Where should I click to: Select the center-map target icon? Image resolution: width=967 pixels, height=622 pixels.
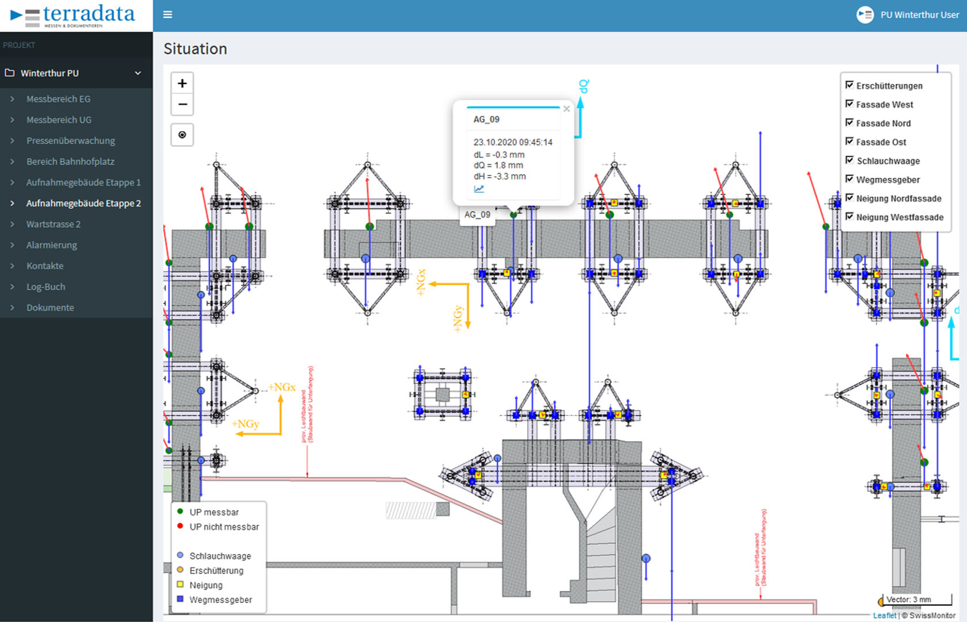pos(182,135)
